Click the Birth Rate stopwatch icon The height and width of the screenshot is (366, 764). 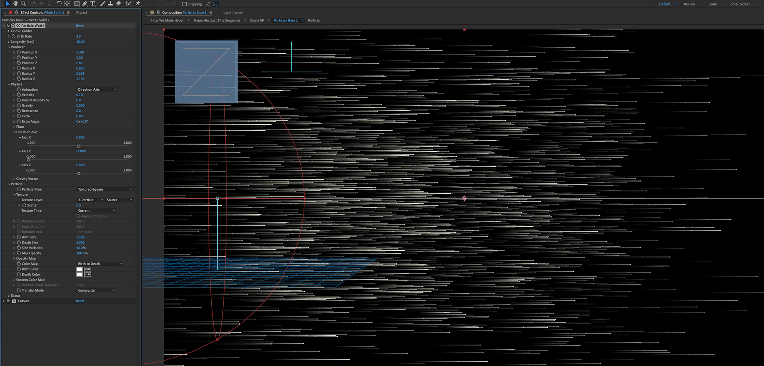pos(14,36)
